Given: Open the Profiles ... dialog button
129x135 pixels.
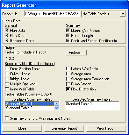Looking at the screenshot, I should [76, 53].
